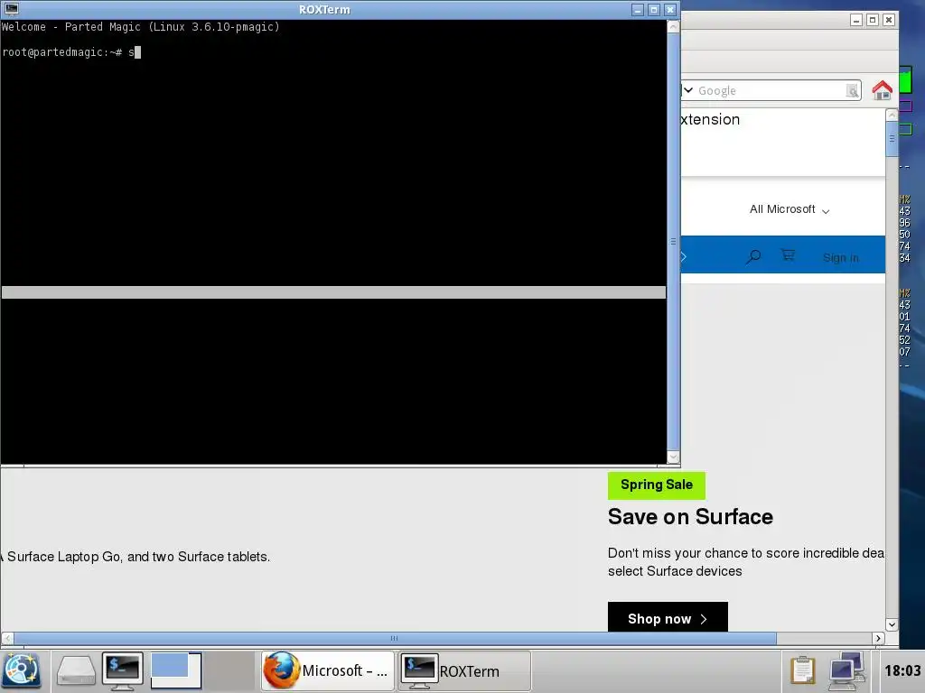Click Firefox horizontal scrollbar left arrow

pyautogui.click(x=7, y=638)
